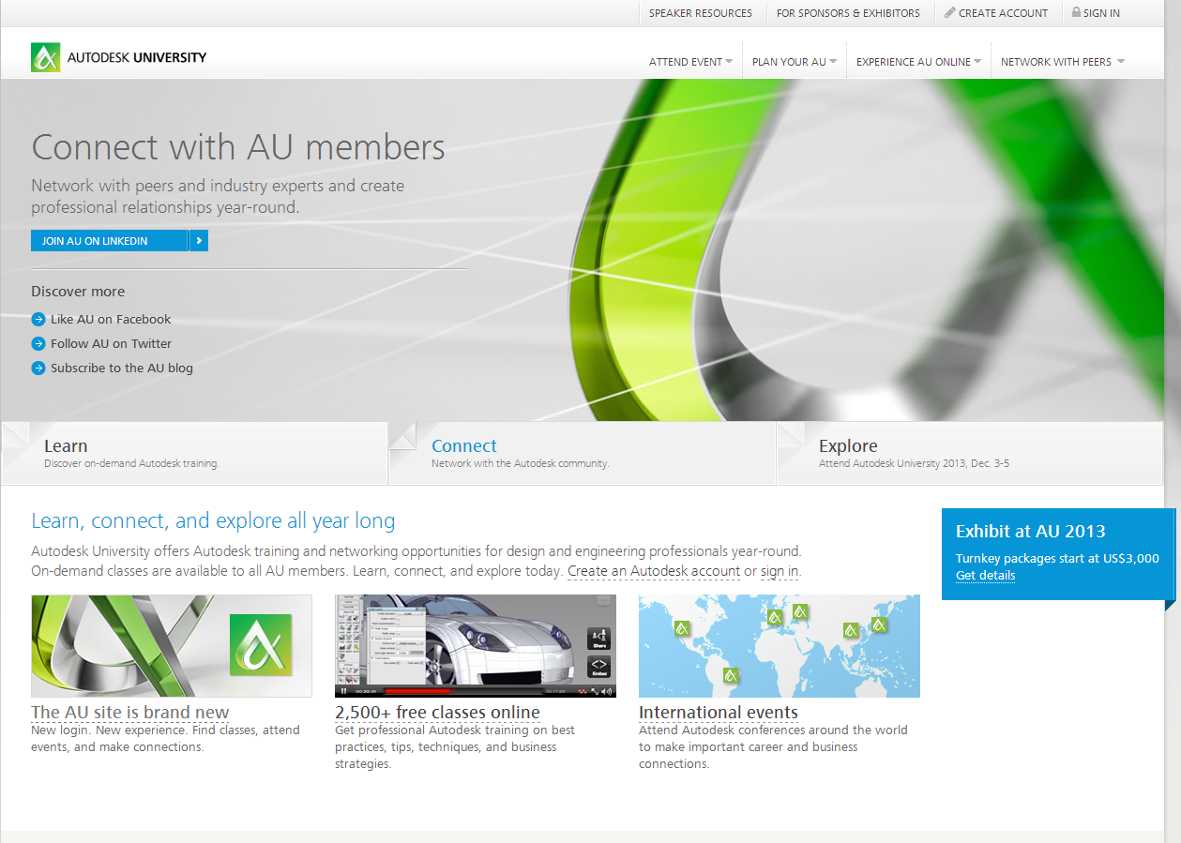Click the Autodesk University logo
The image size is (1181, 843).
tap(118, 57)
